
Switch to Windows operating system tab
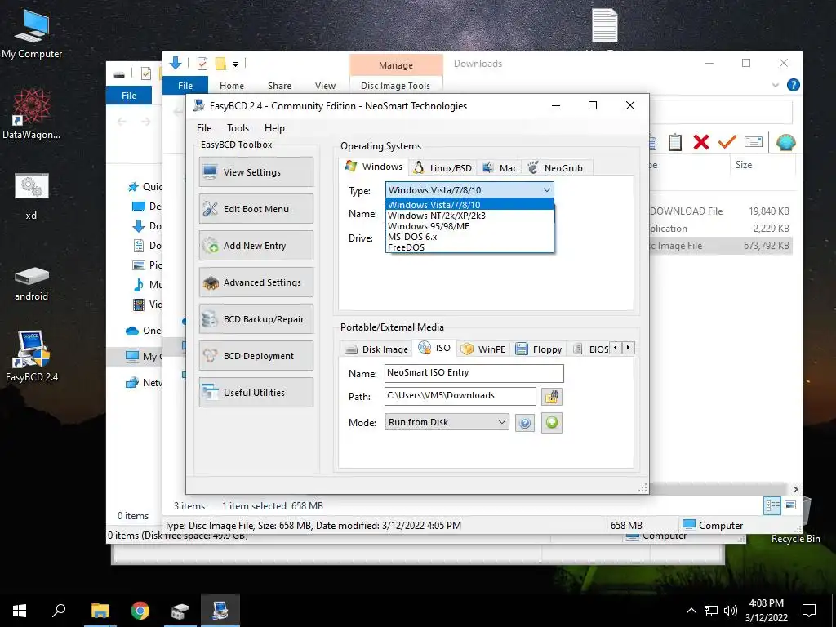374,167
